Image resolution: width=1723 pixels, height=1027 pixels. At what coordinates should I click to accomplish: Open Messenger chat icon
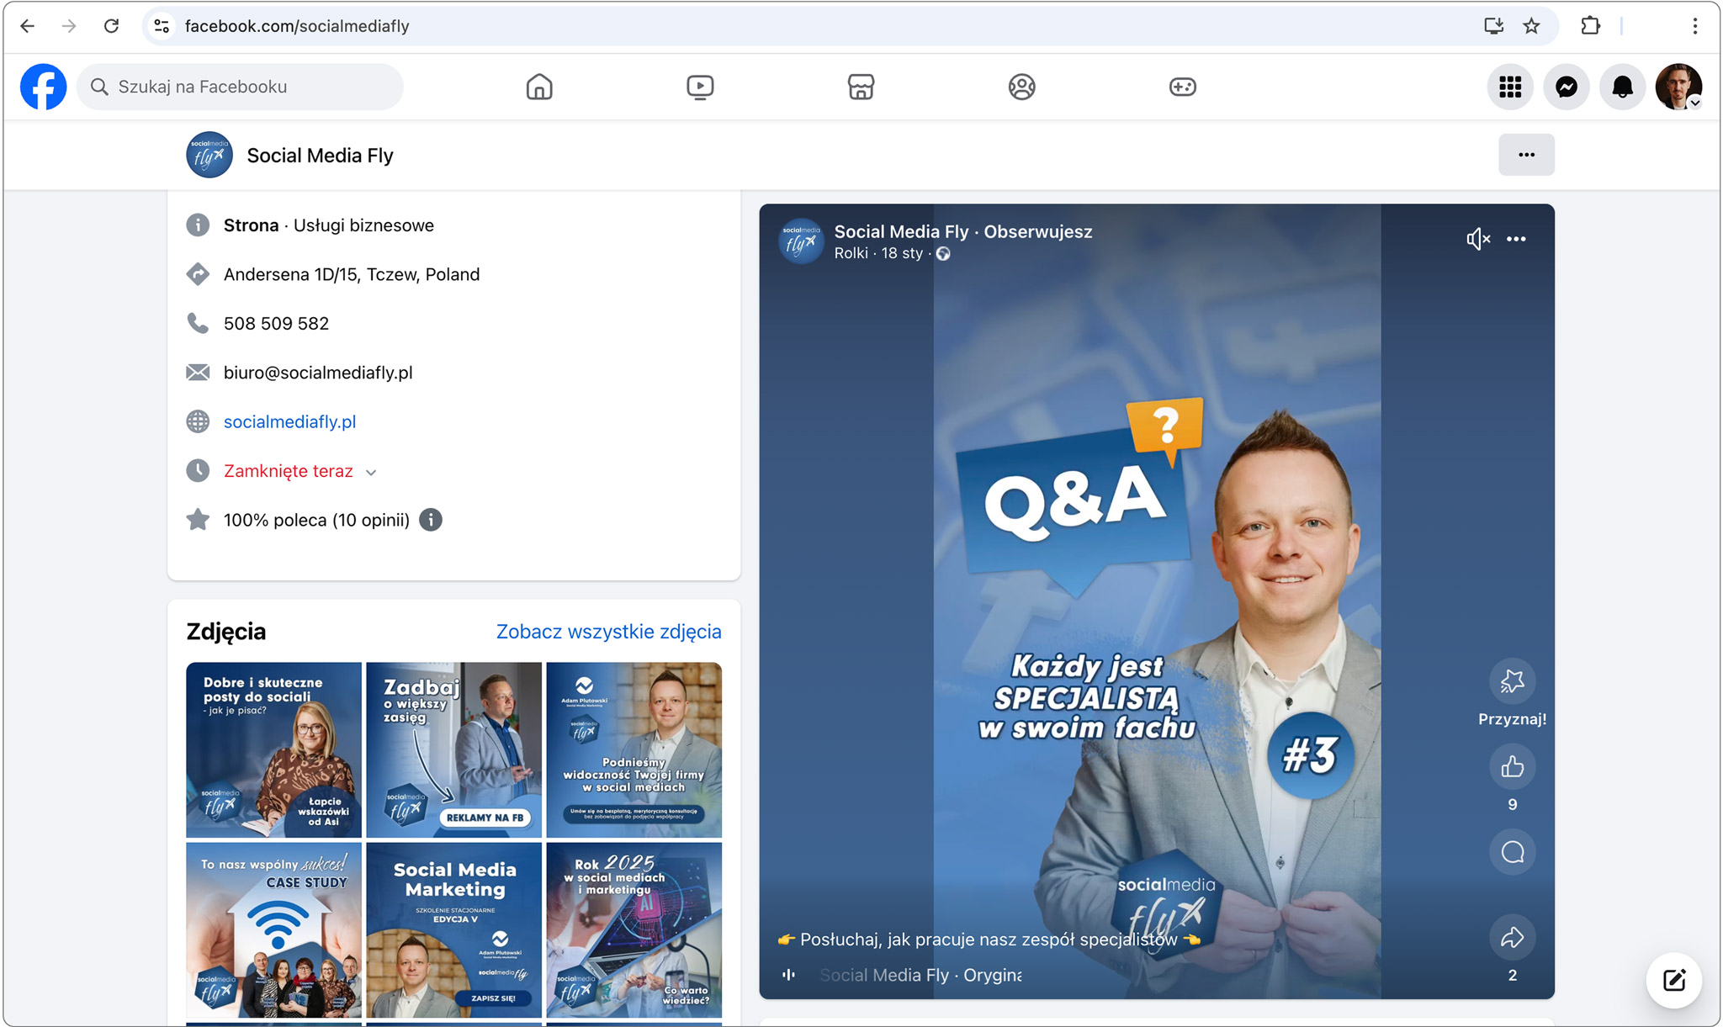pyautogui.click(x=1566, y=87)
